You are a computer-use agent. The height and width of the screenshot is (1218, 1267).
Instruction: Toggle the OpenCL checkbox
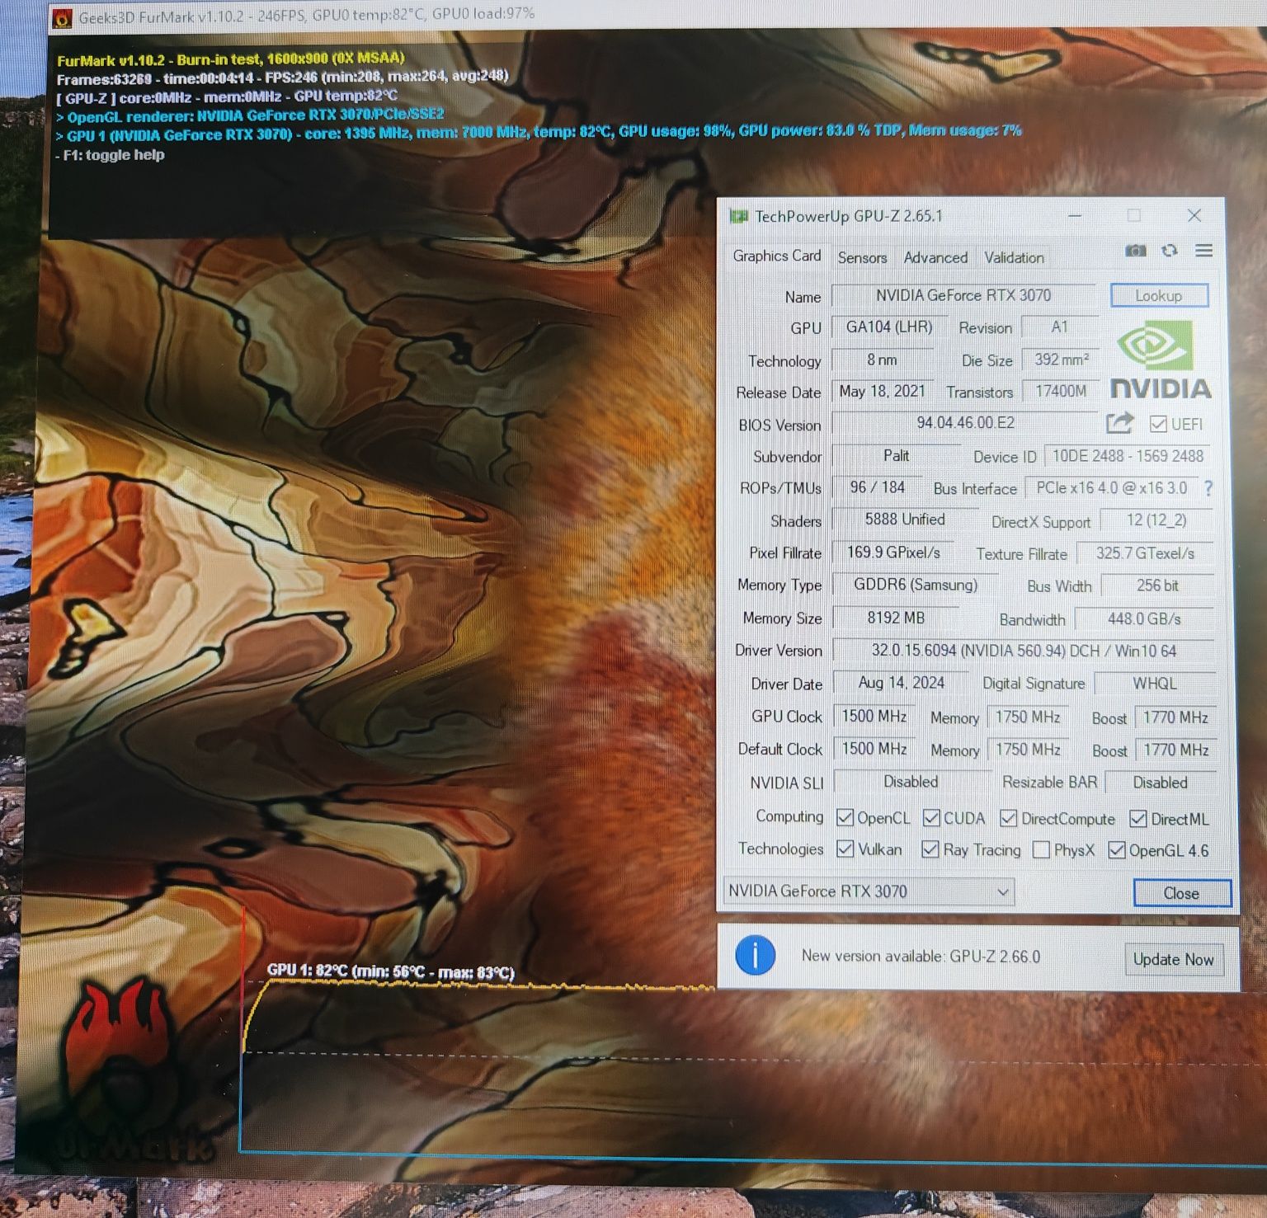845,817
